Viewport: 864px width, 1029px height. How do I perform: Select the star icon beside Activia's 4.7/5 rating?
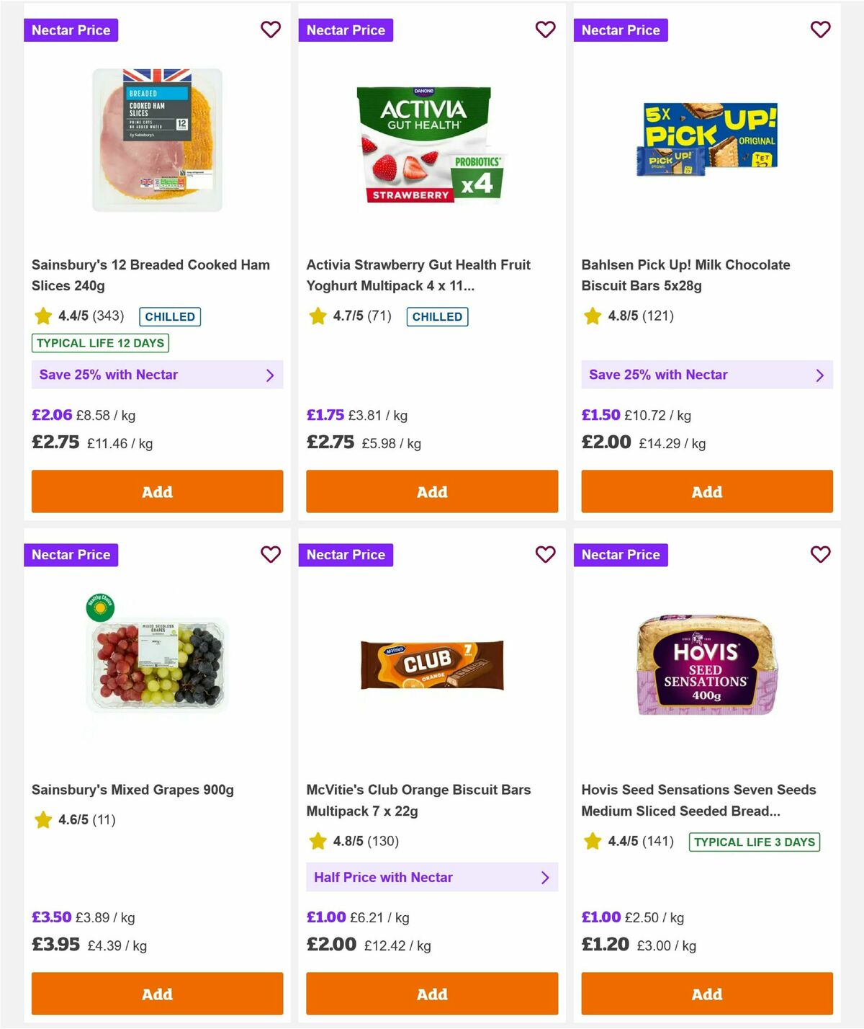click(318, 316)
